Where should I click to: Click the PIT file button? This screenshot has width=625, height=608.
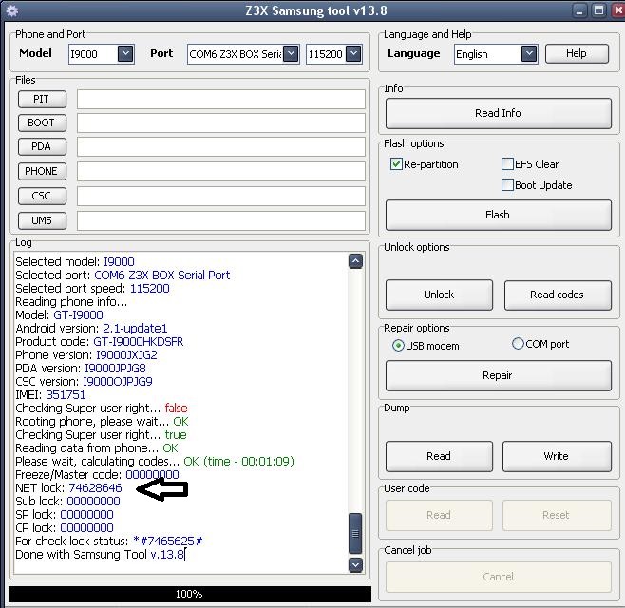(x=42, y=99)
